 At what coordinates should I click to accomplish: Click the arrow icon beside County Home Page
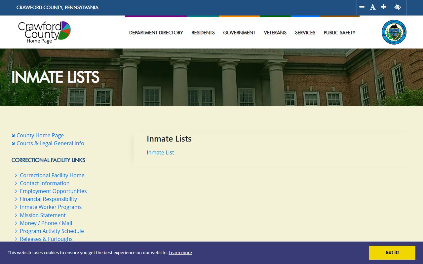[x=13, y=135]
